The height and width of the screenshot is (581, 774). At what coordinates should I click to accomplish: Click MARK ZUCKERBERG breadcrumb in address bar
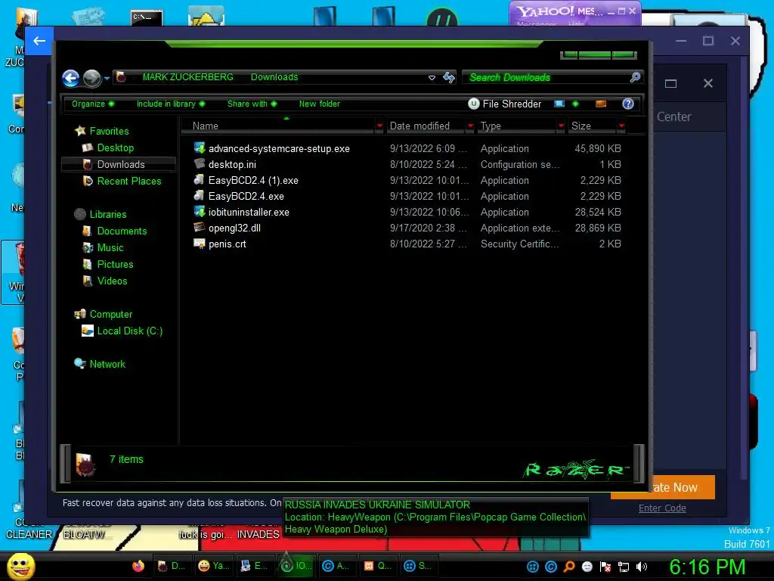(x=187, y=77)
